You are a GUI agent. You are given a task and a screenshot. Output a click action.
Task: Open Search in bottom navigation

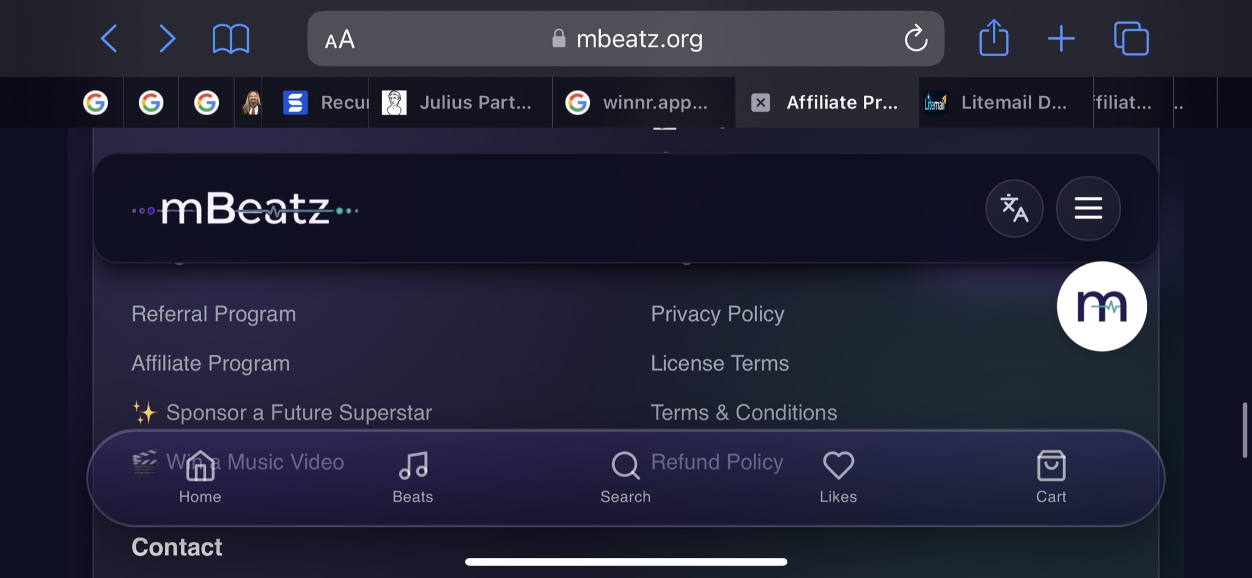625,478
